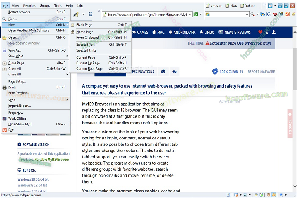The image size is (297, 198).
Task: Click the red heart icon in Softpedia header
Action: coord(260,32)
